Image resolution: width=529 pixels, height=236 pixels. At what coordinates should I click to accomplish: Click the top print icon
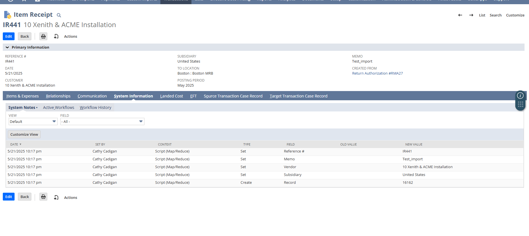[x=43, y=36]
